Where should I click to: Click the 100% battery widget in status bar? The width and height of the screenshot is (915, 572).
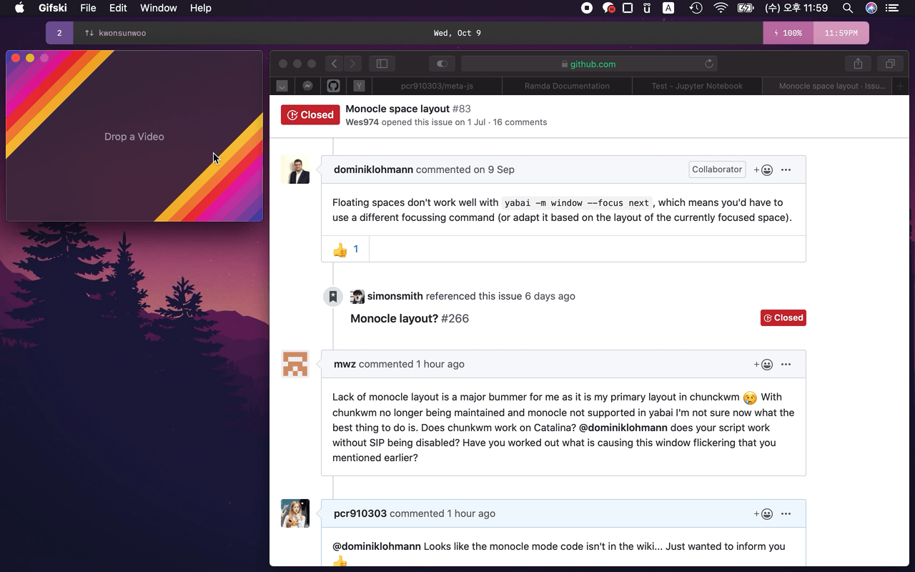(x=788, y=33)
